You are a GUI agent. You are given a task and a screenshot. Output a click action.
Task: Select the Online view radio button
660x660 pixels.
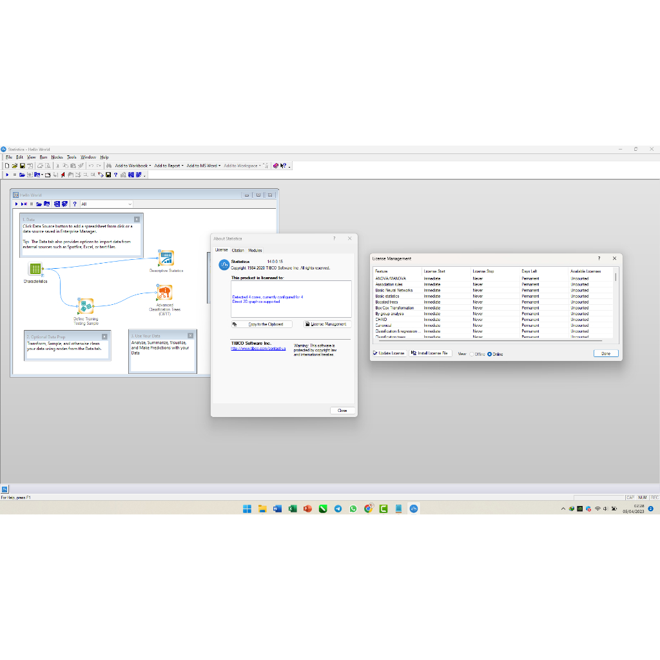(x=490, y=354)
